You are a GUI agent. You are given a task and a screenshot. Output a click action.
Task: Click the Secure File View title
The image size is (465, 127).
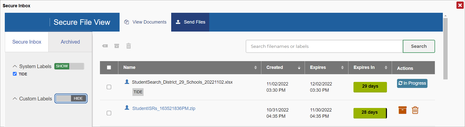click(x=82, y=22)
